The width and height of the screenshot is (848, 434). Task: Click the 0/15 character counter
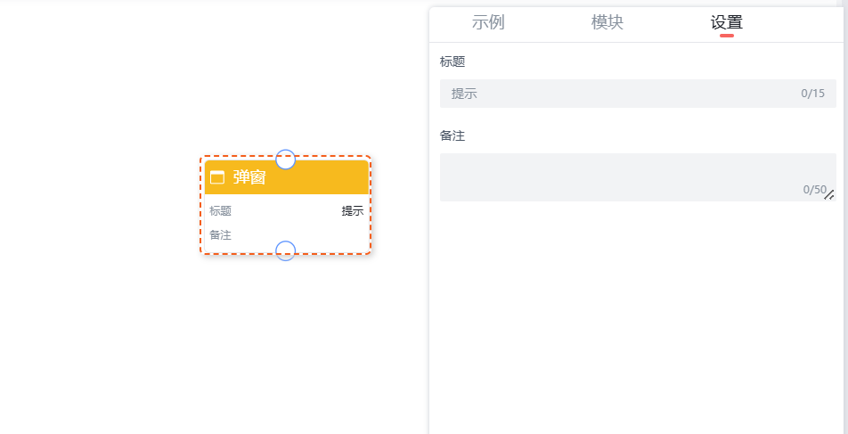(812, 94)
